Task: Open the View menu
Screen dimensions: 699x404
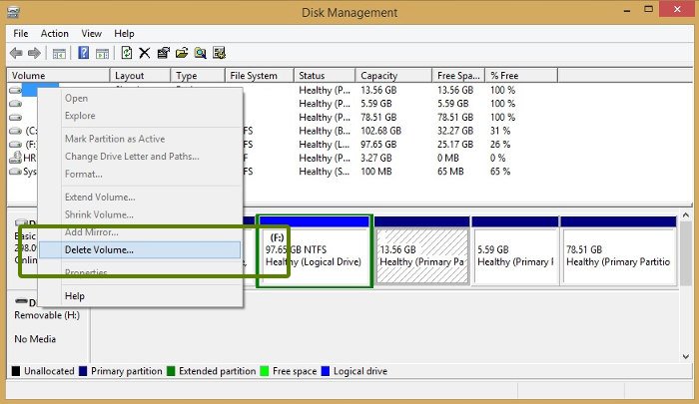Action: coord(92,33)
